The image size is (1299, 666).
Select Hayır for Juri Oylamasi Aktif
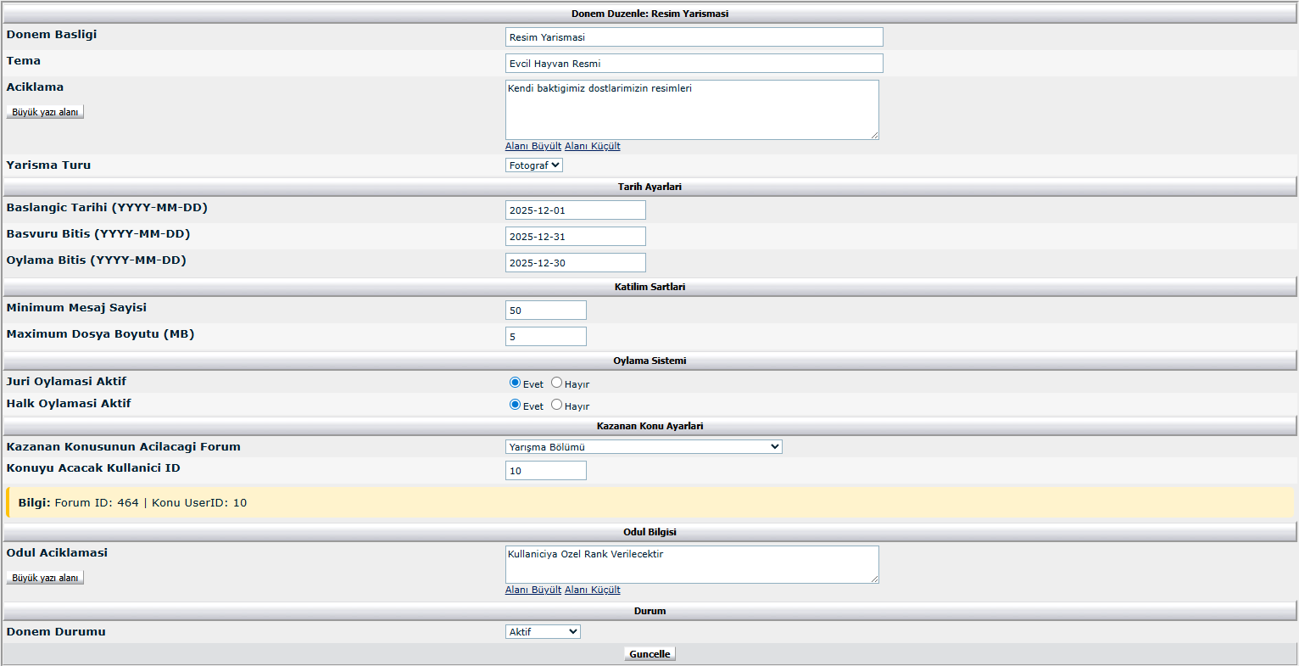556,383
